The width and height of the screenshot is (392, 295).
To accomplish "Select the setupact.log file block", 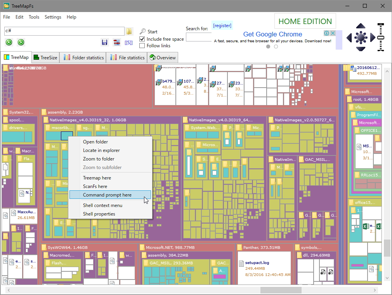I will click(x=264, y=268).
